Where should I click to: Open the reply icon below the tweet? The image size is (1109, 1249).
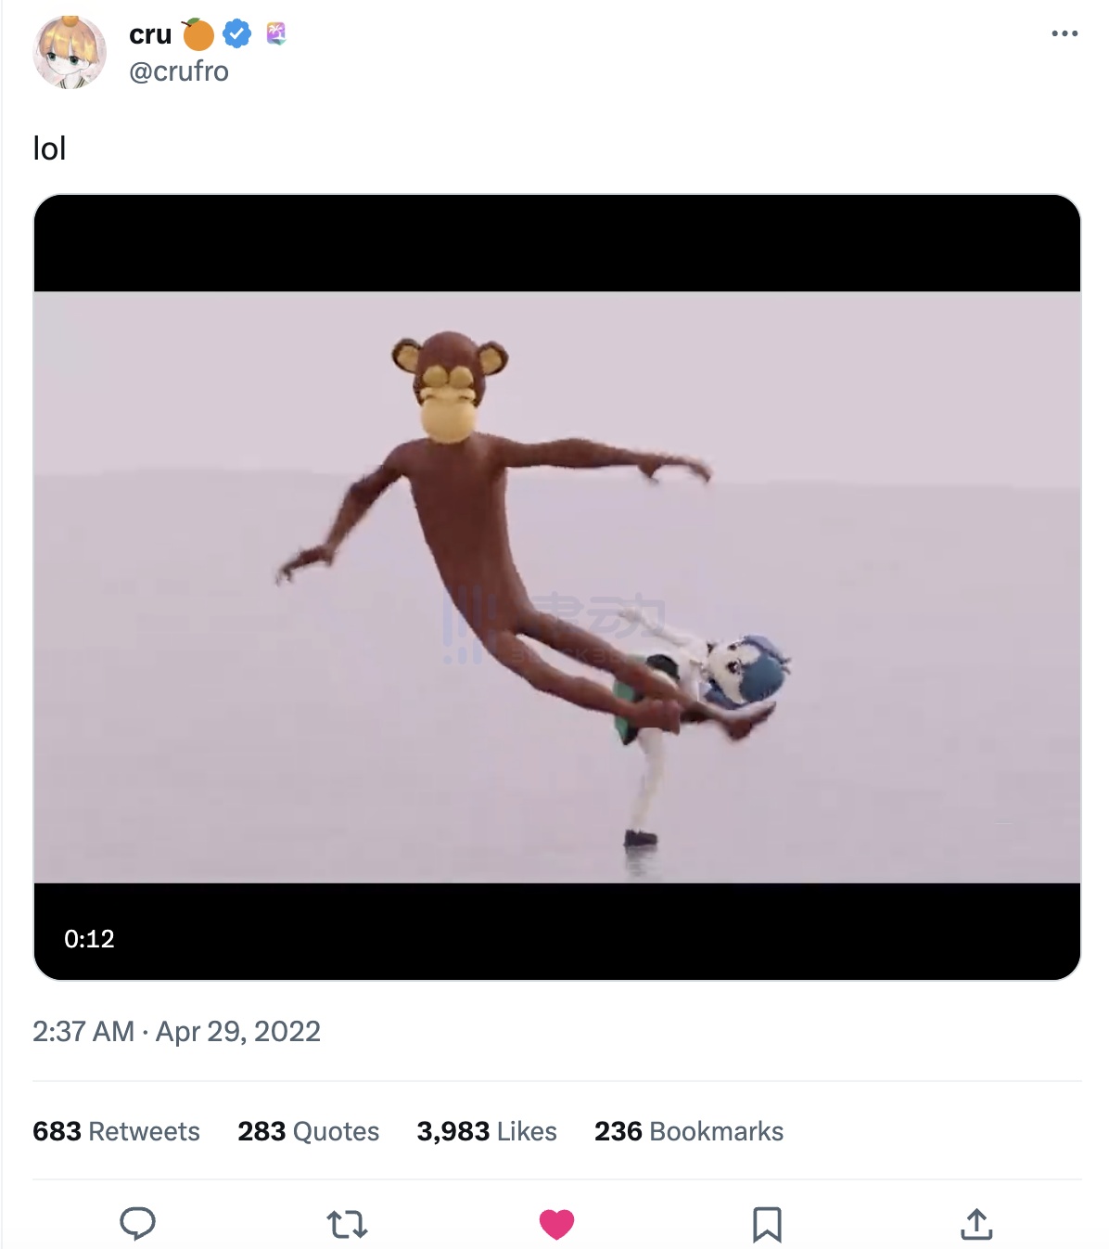point(137,1223)
